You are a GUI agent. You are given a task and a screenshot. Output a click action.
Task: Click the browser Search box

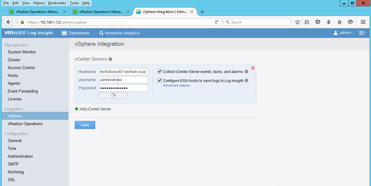click(257, 22)
